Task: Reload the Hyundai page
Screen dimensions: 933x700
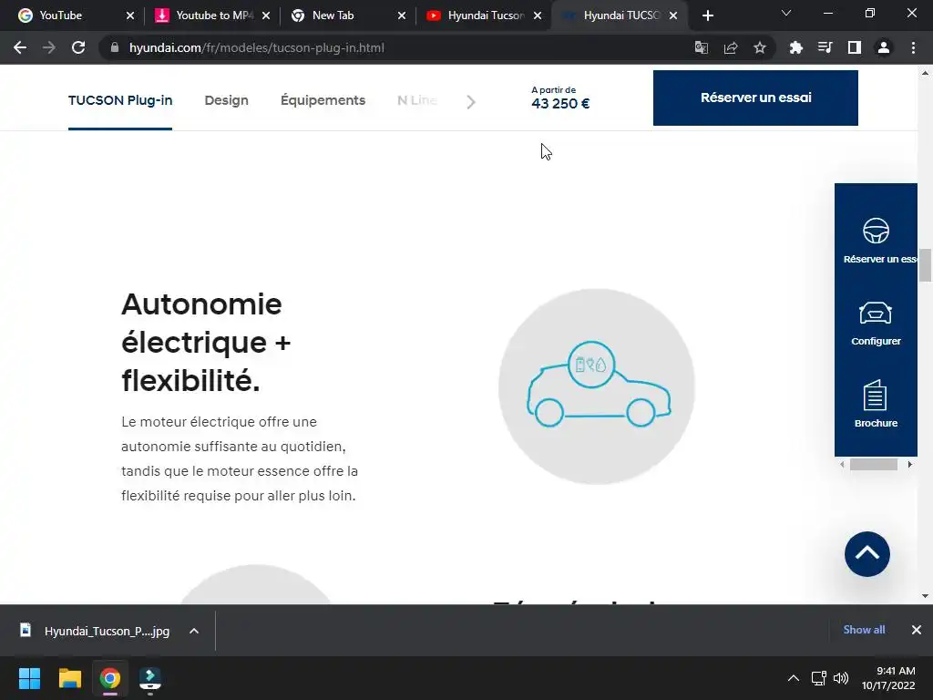Action: point(78,47)
